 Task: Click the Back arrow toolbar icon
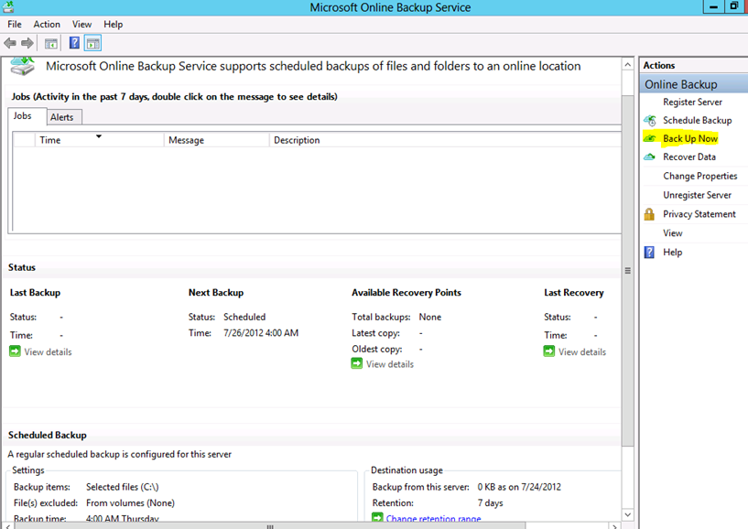click(10, 43)
